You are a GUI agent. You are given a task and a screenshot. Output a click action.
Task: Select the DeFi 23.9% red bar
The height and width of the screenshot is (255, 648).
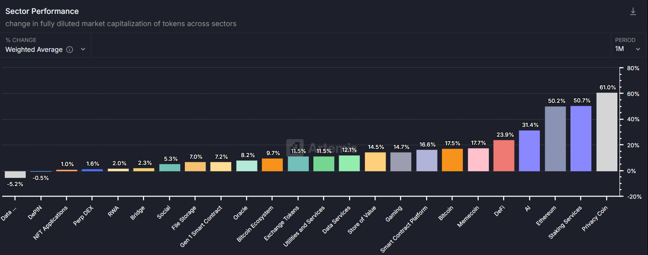click(x=504, y=155)
